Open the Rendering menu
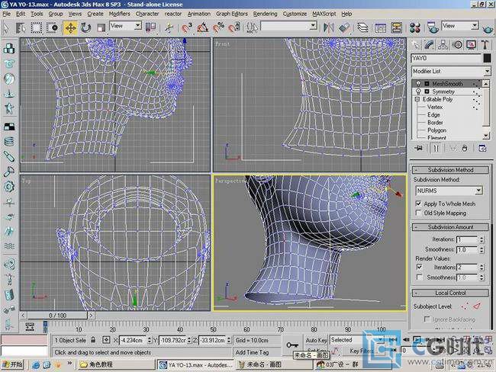 point(265,14)
